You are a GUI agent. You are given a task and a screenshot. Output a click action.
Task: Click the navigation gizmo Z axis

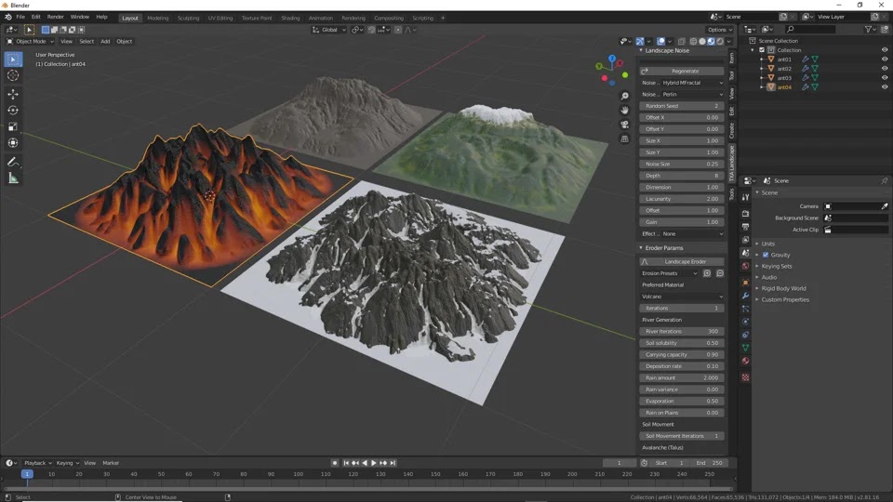pyautogui.click(x=612, y=58)
